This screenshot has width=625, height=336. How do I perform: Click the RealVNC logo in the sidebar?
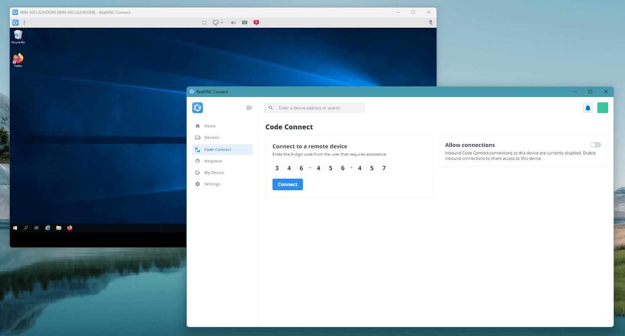pyautogui.click(x=198, y=108)
